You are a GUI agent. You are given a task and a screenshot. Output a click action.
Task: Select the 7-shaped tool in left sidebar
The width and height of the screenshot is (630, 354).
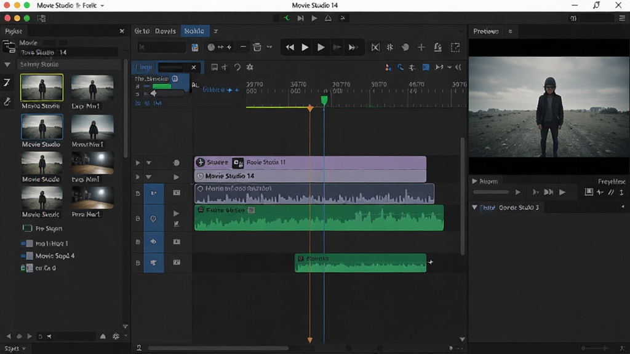pos(7,83)
